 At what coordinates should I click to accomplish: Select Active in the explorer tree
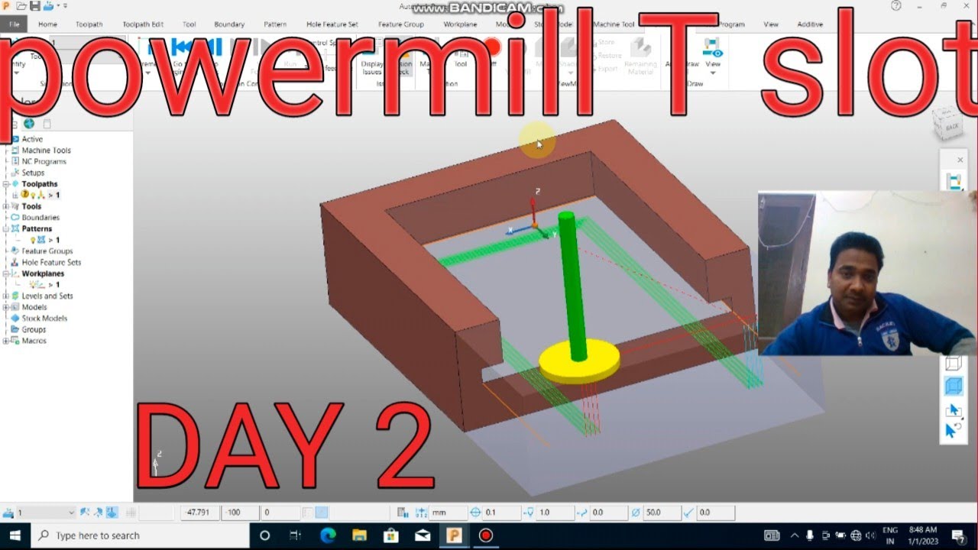[x=32, y=139]
